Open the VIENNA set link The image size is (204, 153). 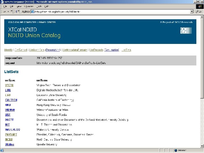coord(10,110)
